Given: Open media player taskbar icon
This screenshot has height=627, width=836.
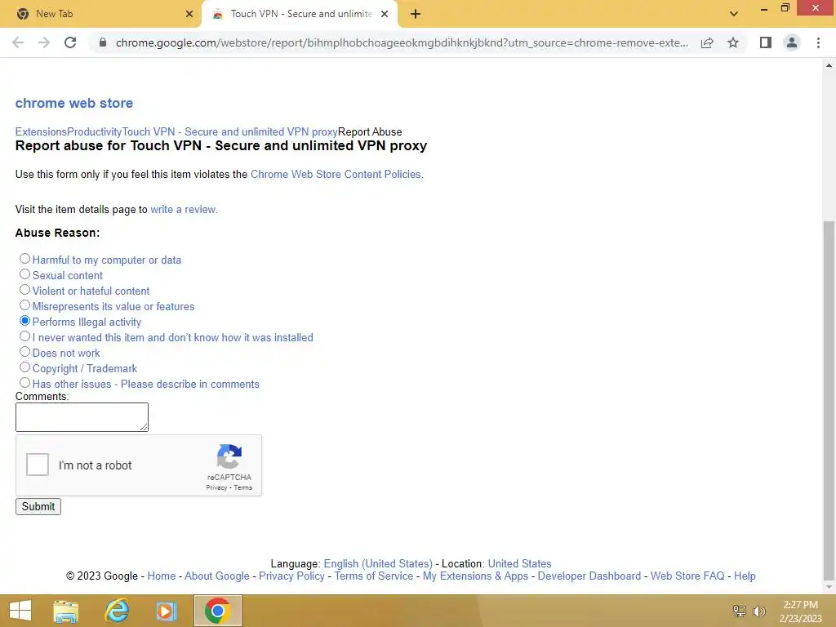Looking at the screenshot, I should [166, 611].
